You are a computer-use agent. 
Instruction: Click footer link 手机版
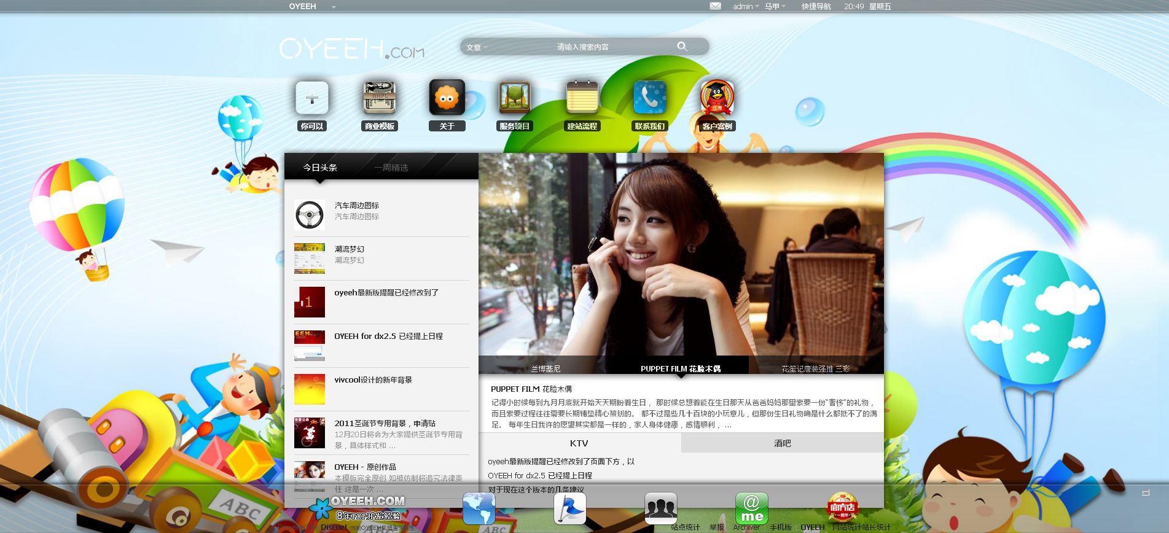click(780, 527)
